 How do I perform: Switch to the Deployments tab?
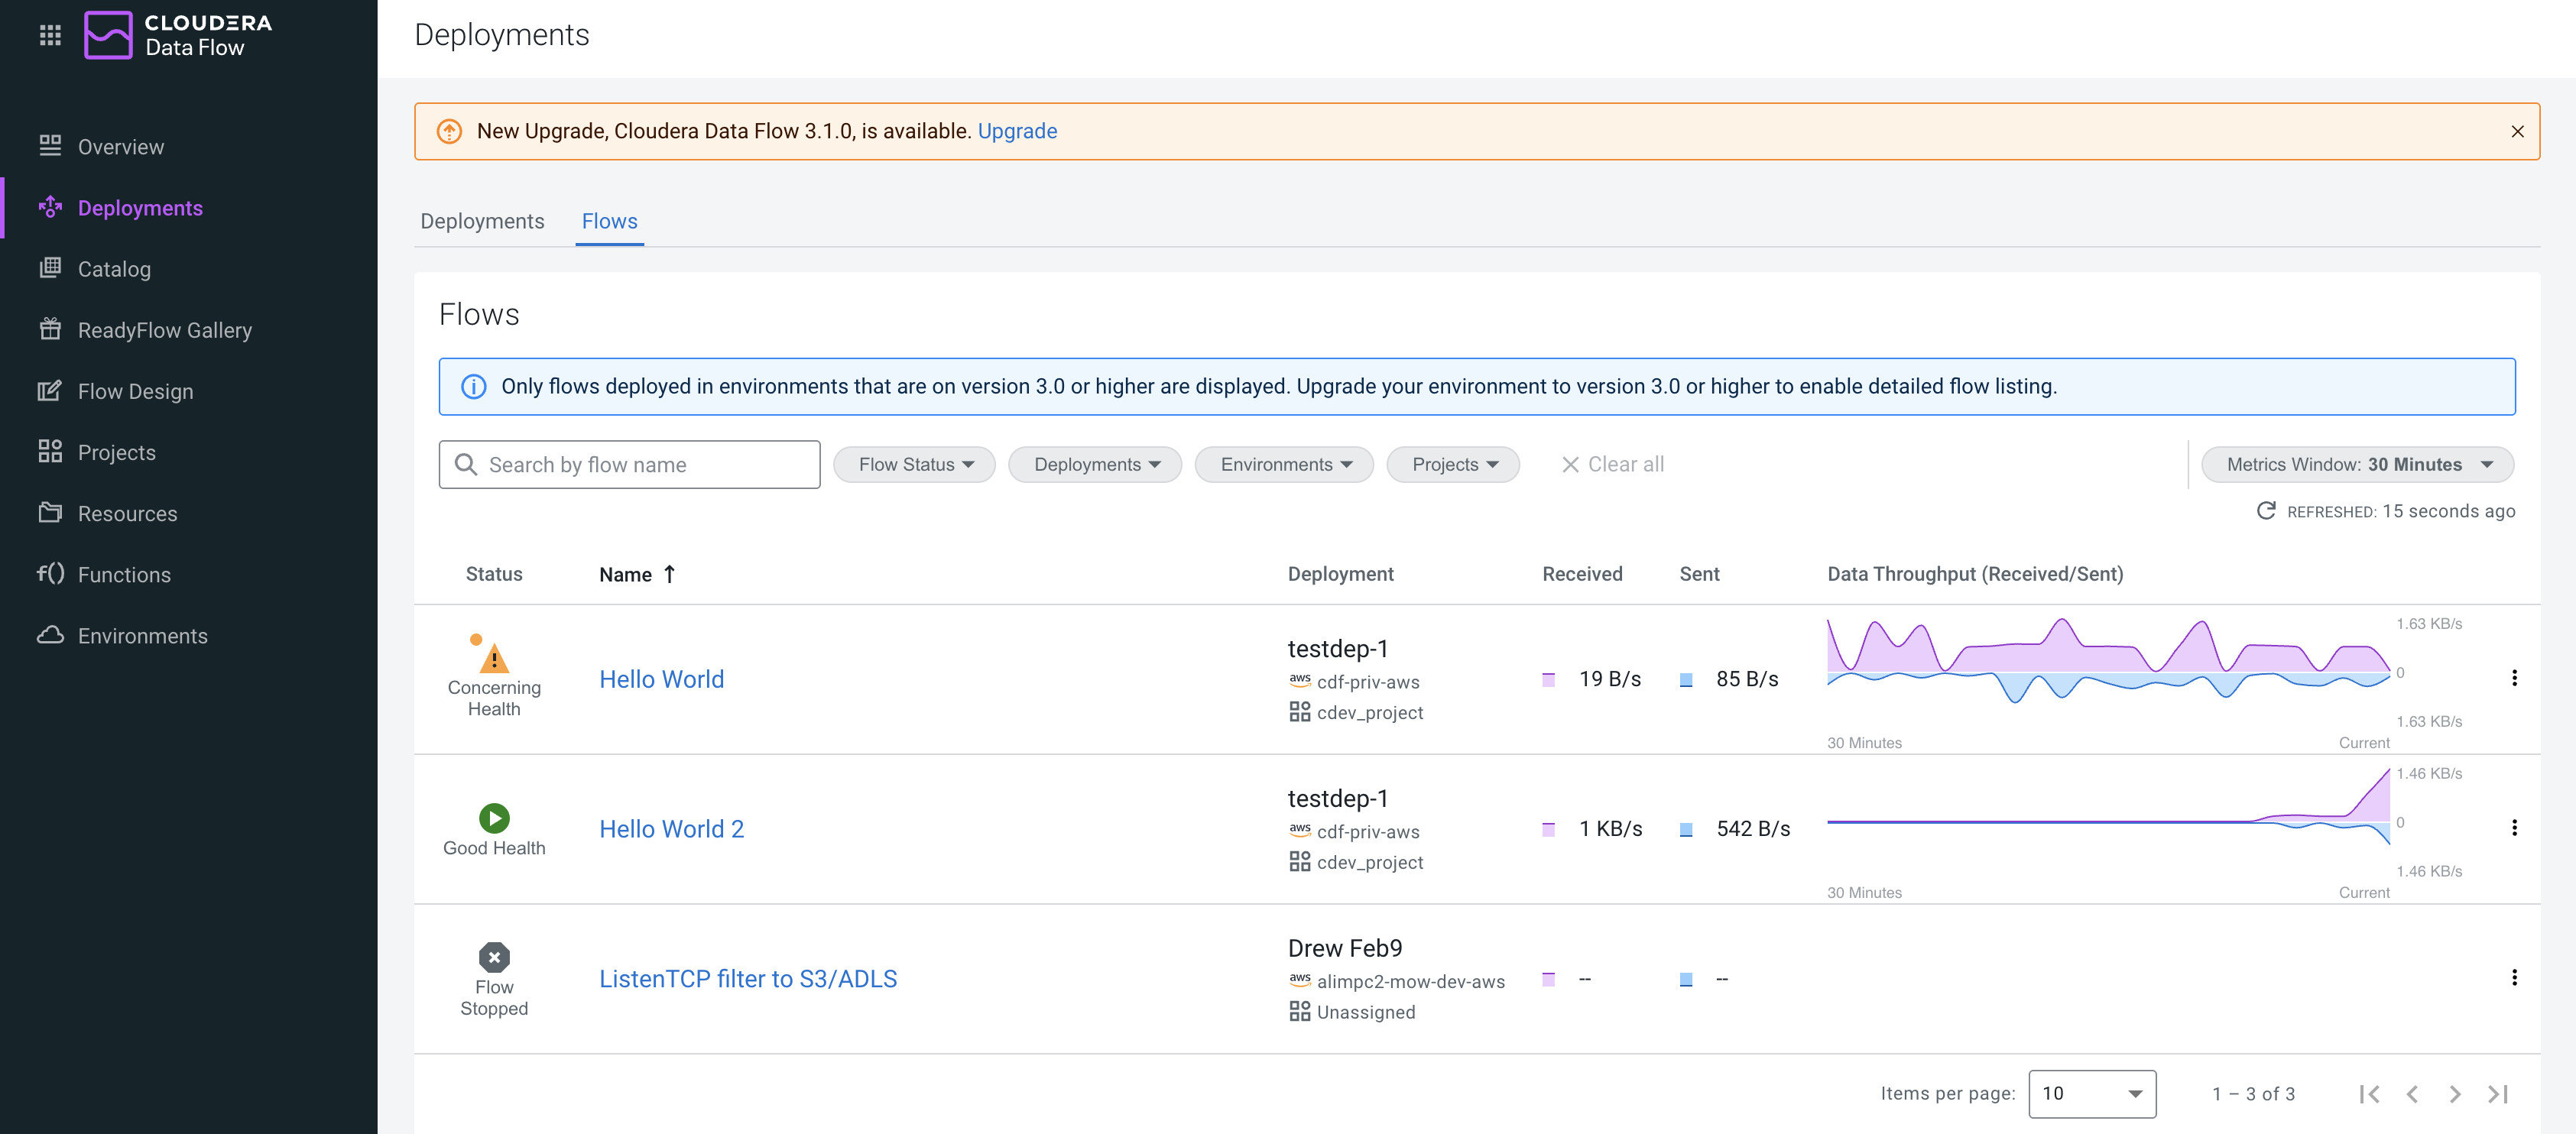(482, 221)
